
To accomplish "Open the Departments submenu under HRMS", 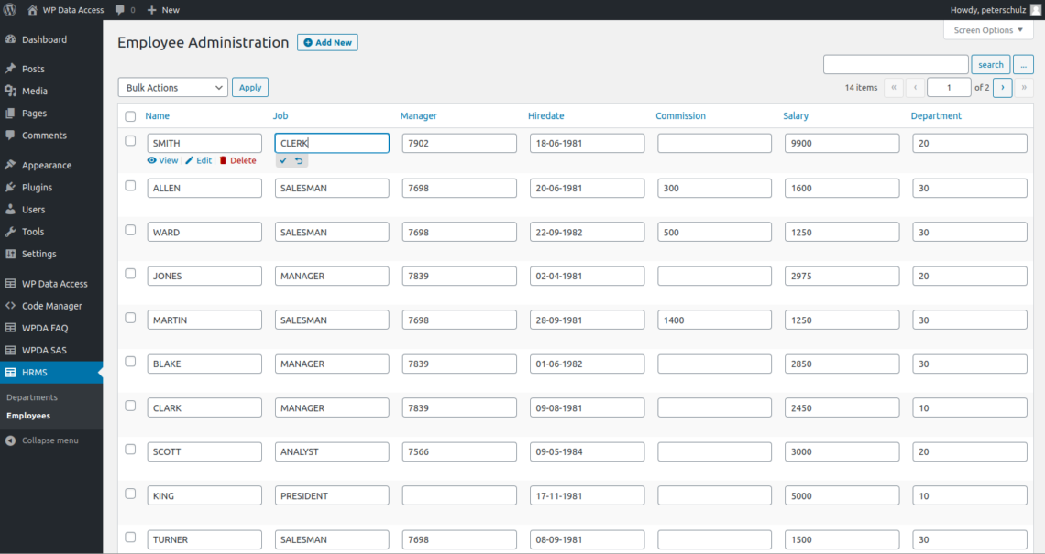I will coord(34,398).
